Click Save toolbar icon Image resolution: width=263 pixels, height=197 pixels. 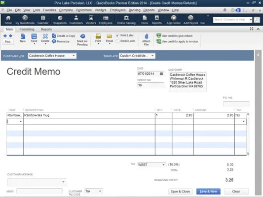click(x=34, y=38)
